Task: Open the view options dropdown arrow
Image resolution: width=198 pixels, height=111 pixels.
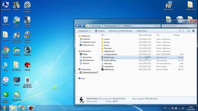Action: coord(183,31)
